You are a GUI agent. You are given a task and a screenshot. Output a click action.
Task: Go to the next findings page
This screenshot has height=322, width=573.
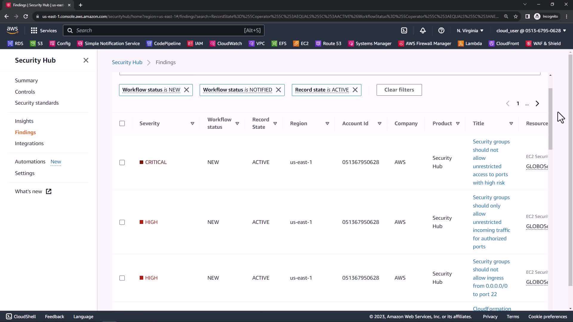(537, 103)
